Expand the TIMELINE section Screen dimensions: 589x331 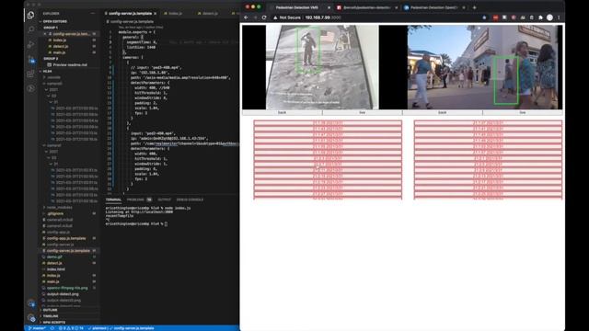[x=51, y=316]
